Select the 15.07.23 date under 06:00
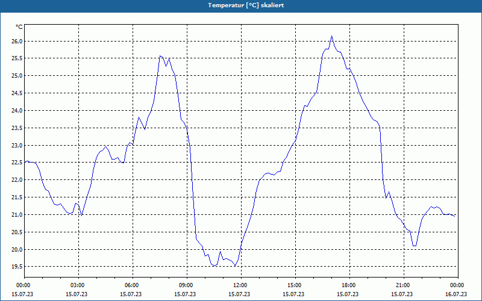 click(x=131, y=294)
